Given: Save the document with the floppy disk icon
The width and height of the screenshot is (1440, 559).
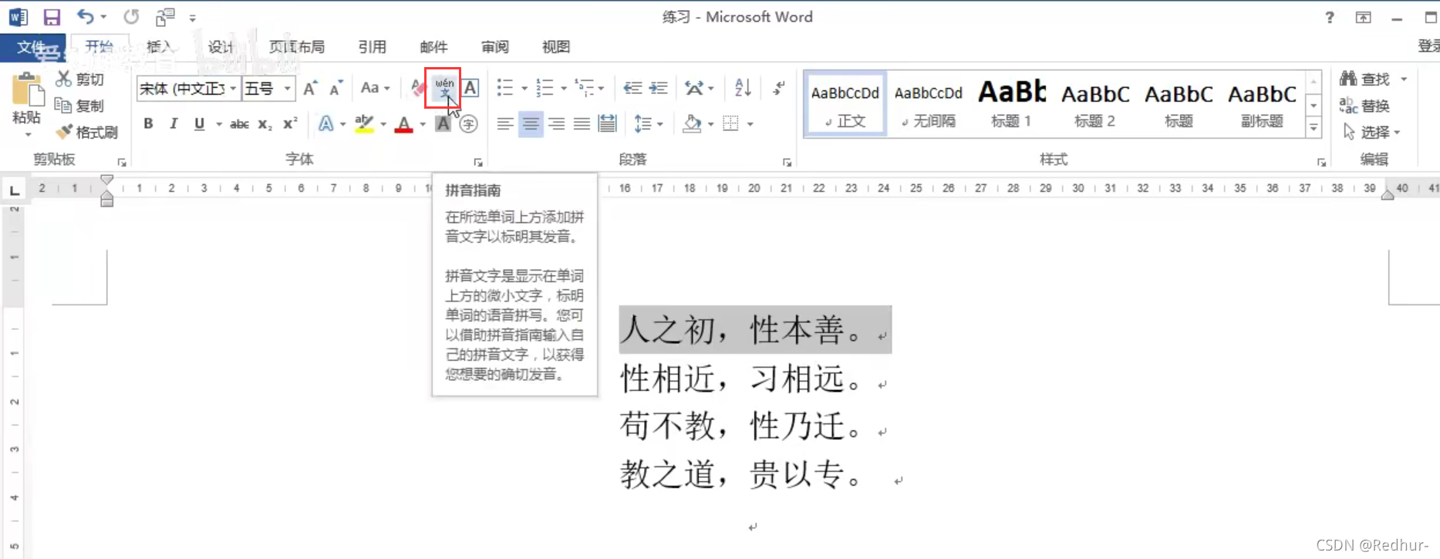Looking at the screenshot, I should point(52,17).
